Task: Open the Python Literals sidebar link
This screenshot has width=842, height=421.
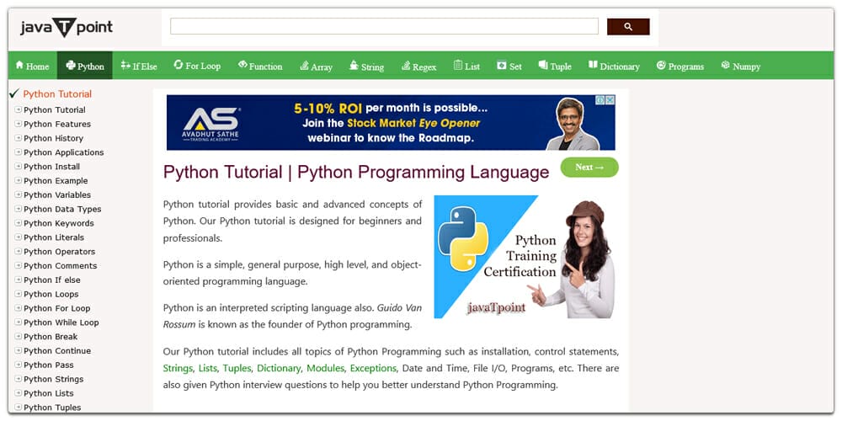Action: pos(54,237)
